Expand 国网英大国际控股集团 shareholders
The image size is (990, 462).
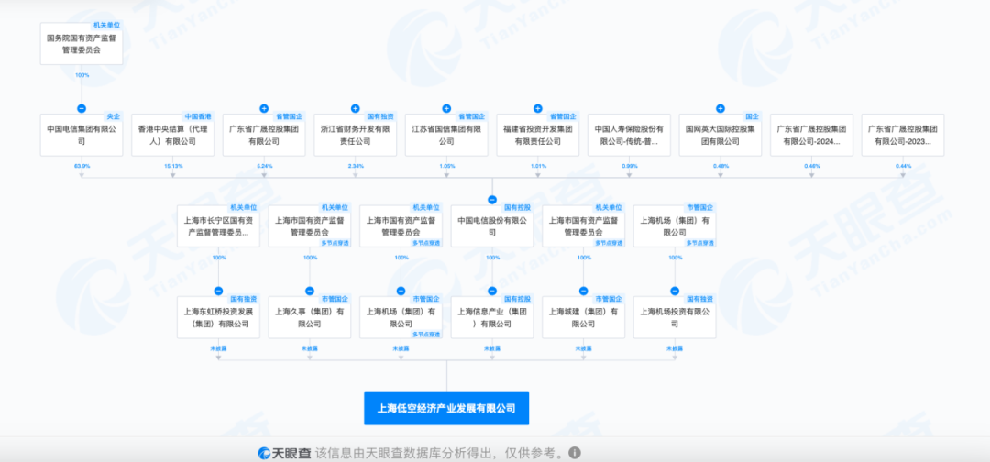720,108
